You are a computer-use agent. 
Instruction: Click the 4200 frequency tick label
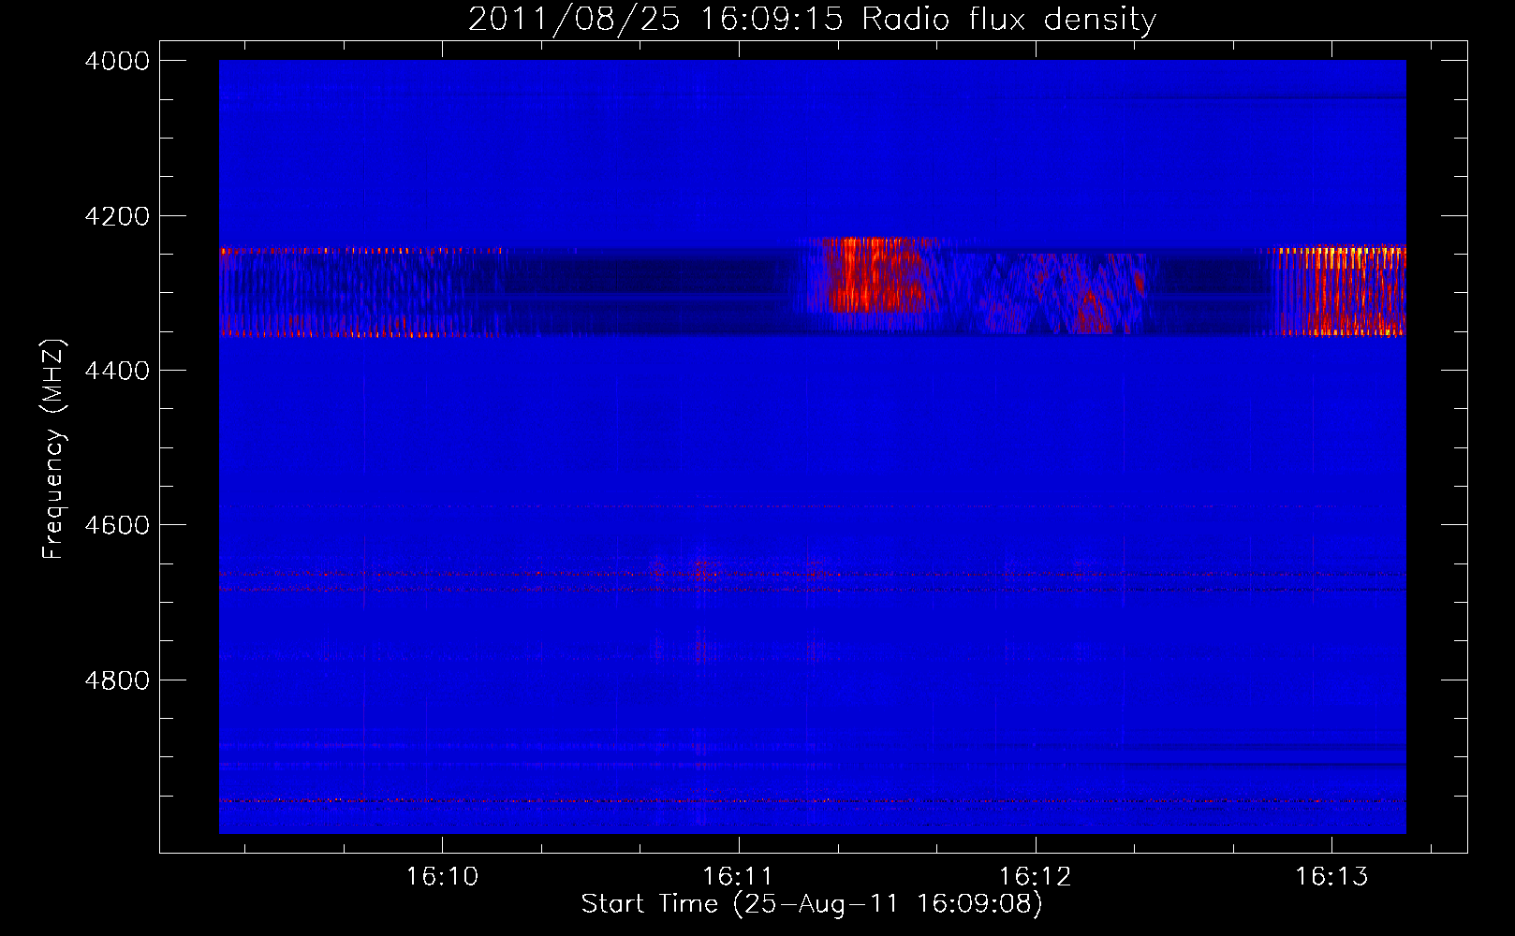pyautogui.click(x=117, y=216)
